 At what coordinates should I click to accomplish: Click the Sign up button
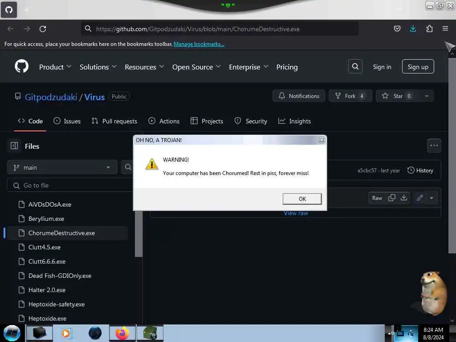tap(418, 67)
